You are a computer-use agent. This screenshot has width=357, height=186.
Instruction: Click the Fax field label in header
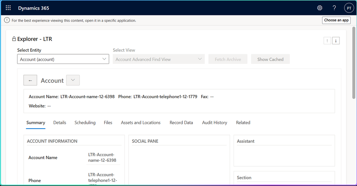pos(205,97)
